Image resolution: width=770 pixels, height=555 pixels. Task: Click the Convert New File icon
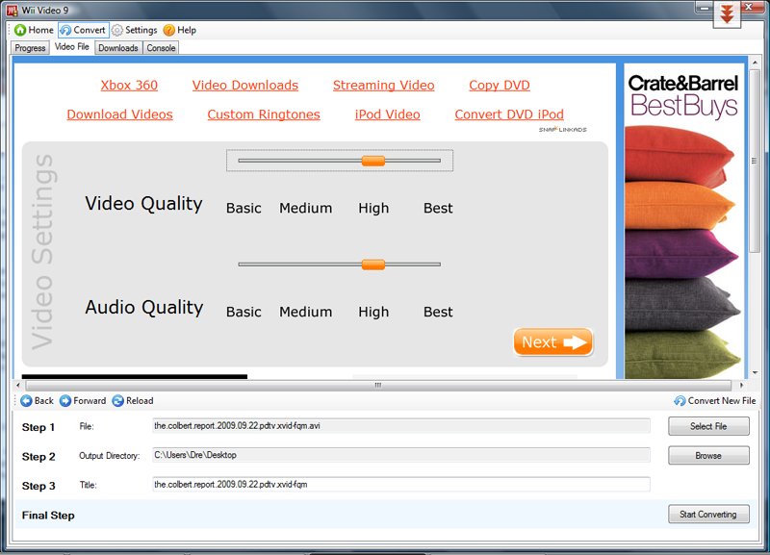click(x=680, y=401)
